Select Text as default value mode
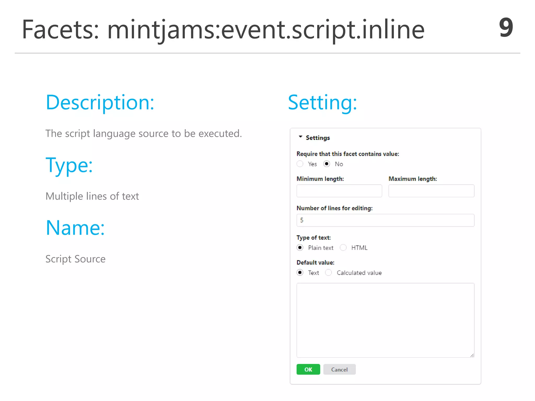Screen dimensions: 535x401 pyautogui.click(x=300, y=273)
